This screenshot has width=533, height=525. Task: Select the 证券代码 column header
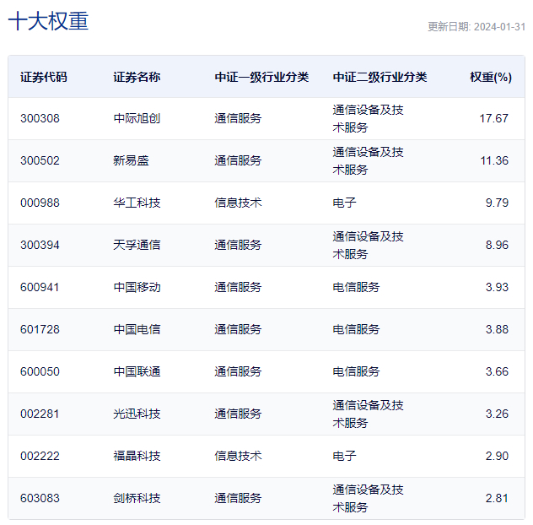[44, 78]
